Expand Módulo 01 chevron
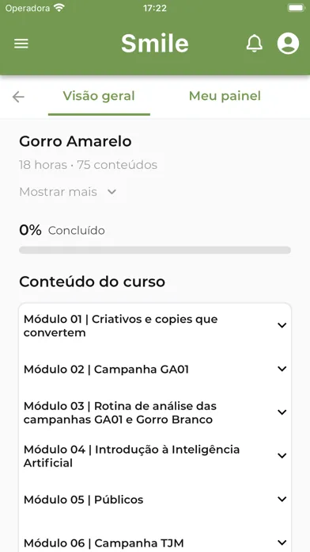This screenshot has height=552, width=310. coord(282,326)
